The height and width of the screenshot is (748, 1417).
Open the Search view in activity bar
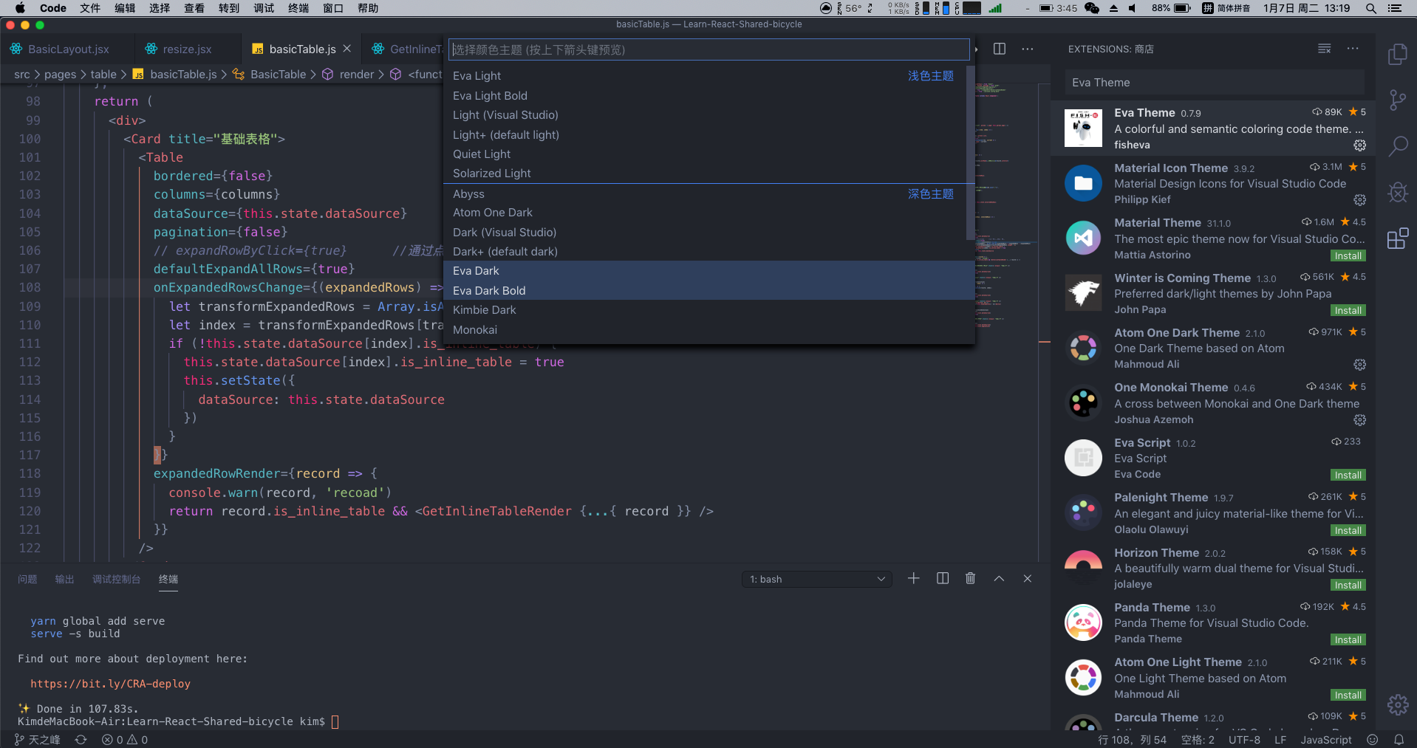1397,145
